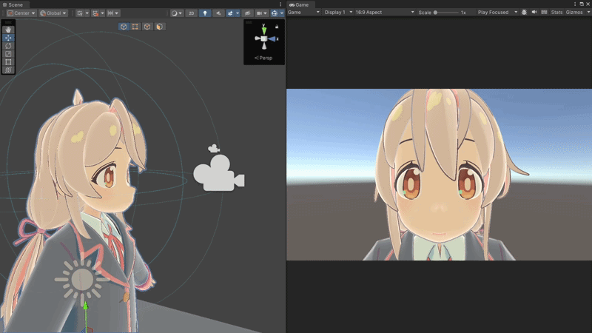
Task: Expand Scene effects dropdown arrow
Action: pos(238,13)
